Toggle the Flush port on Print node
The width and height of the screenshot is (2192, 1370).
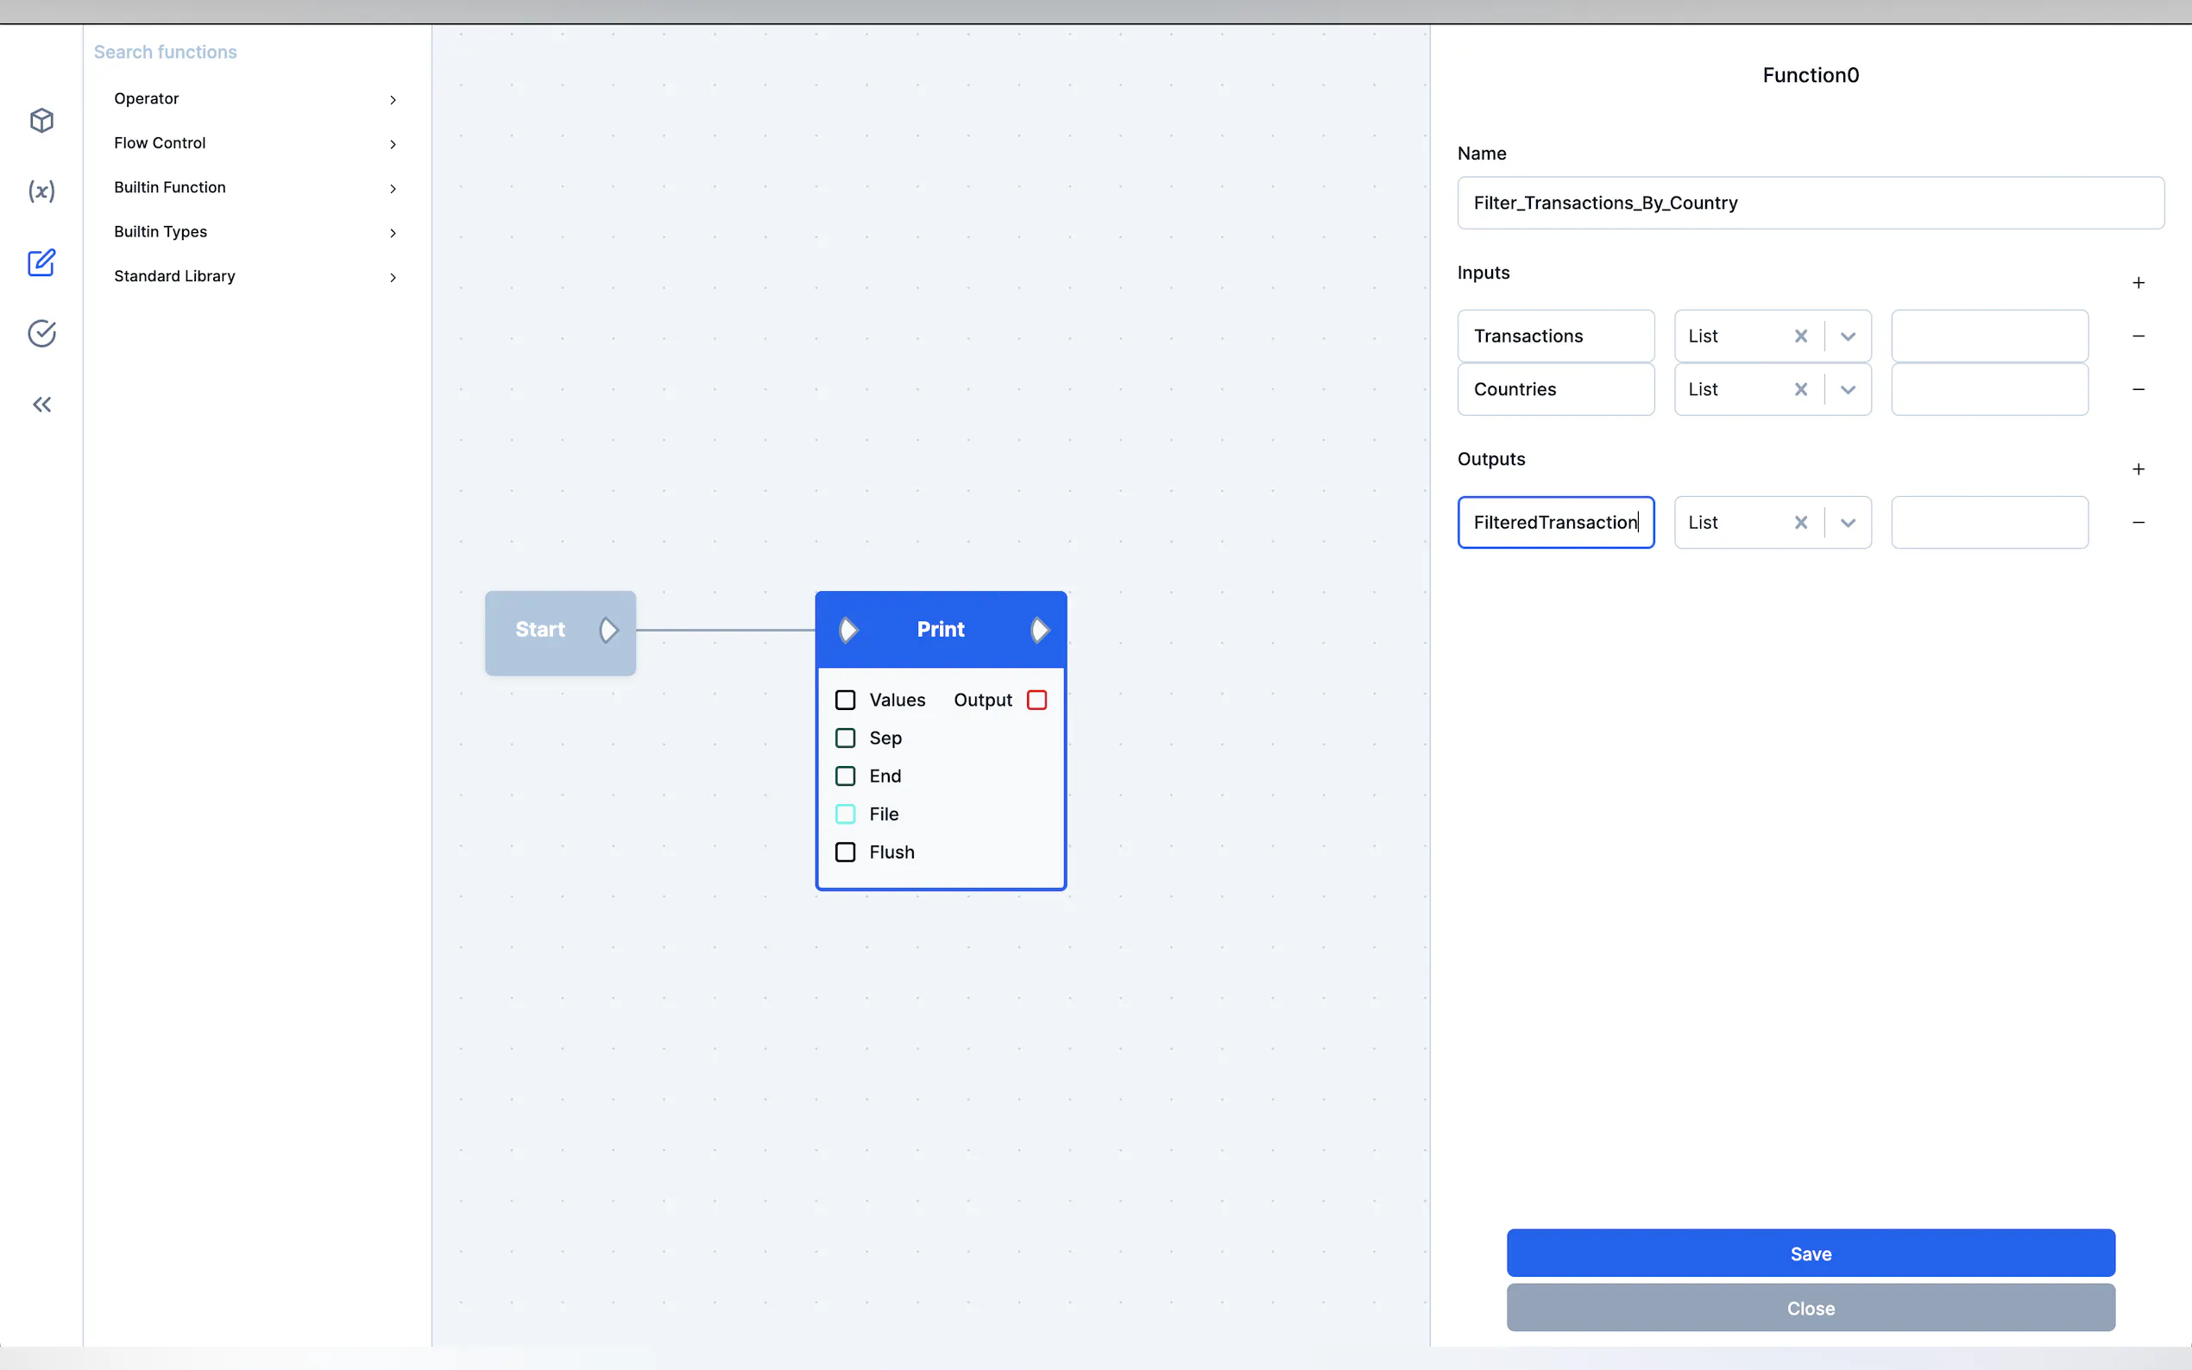click(x=845, y=852)
